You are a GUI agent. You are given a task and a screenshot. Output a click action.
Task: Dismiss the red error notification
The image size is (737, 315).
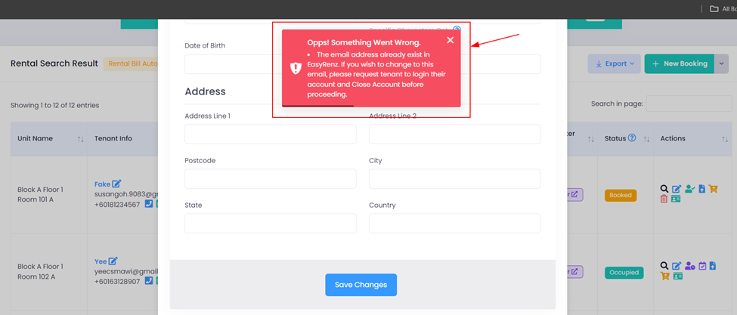[x=451, y=40]
